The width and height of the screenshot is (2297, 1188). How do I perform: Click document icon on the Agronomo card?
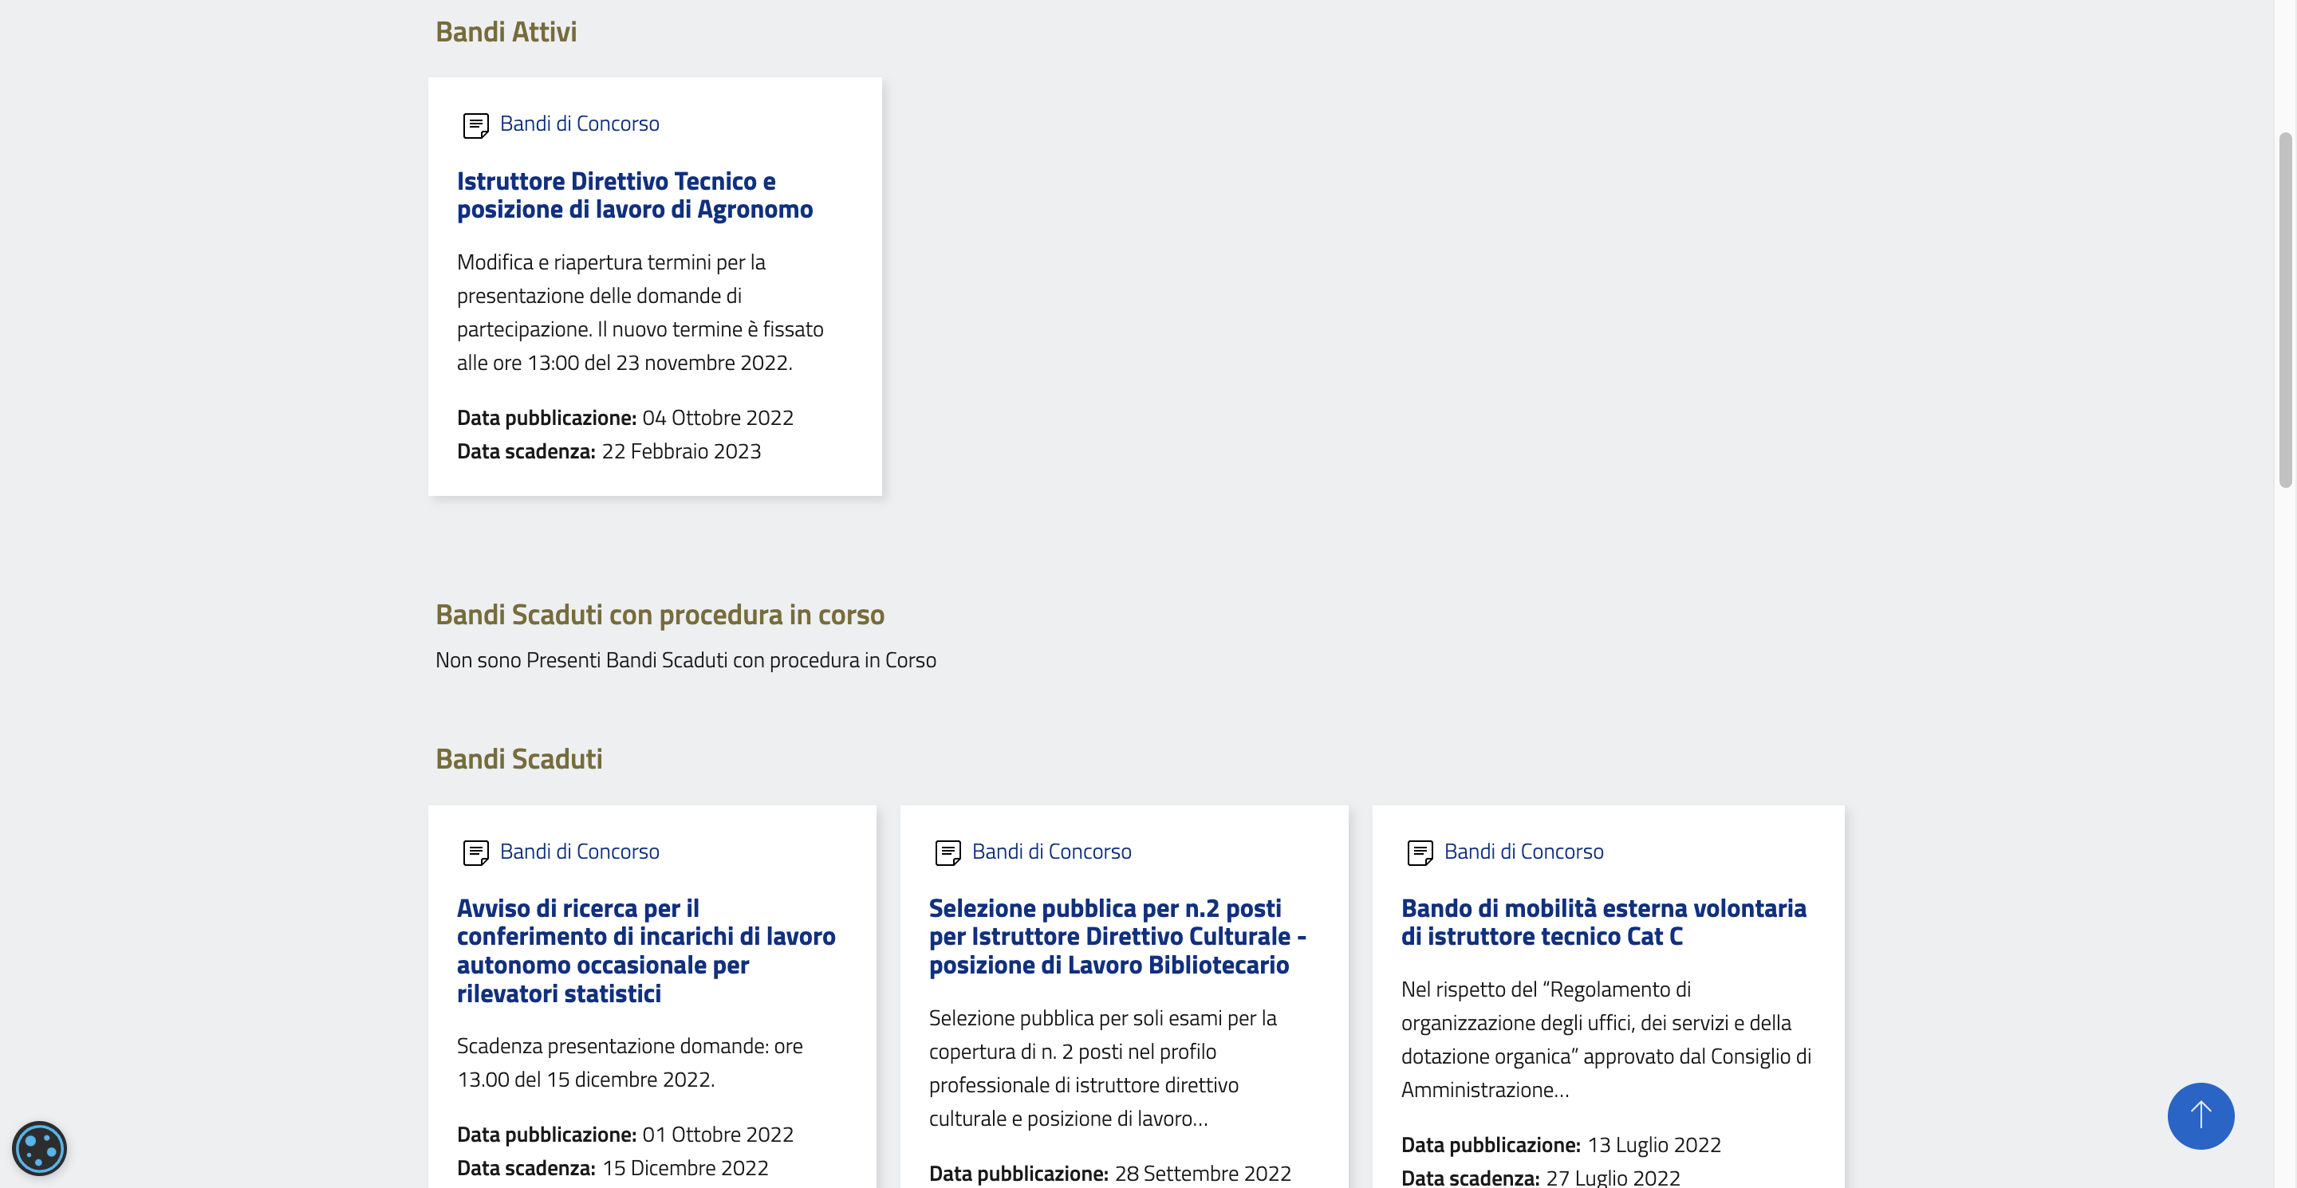tap(475, 126)
